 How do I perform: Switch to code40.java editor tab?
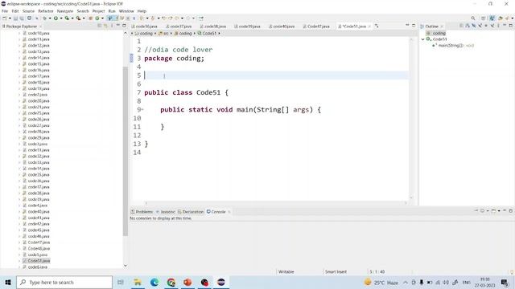click(x=282, y=26)
